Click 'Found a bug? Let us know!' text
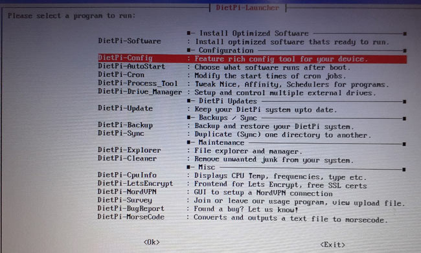421x253 pixels. (x=246, y=209)
